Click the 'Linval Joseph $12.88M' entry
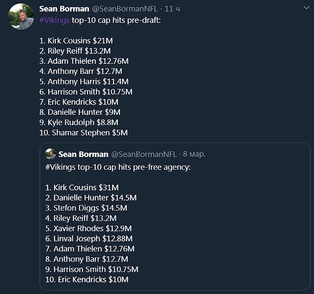 pos(89,239)
